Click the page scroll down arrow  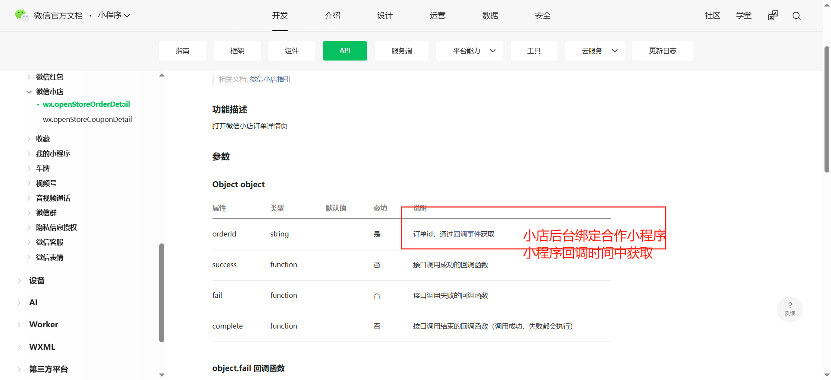(827, 375)
